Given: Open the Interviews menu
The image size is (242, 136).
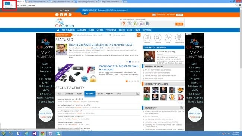Looking at the screenshot, I should point(111,30).
